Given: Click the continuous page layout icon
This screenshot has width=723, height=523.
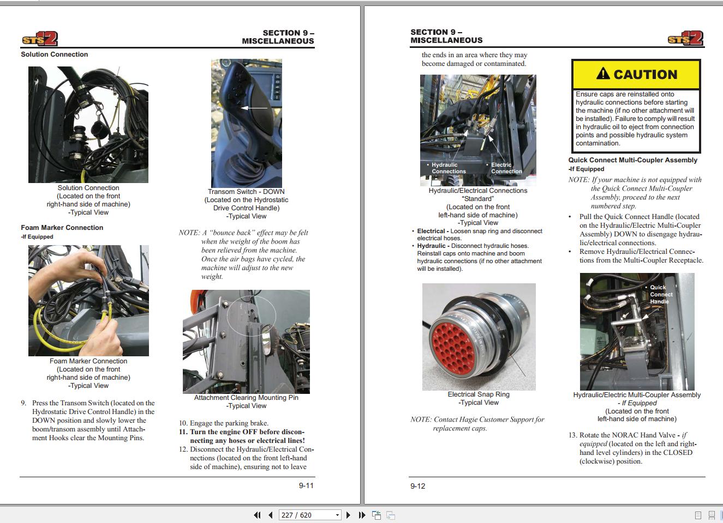Looking at the screenshot, I should [x=712, y=515].
